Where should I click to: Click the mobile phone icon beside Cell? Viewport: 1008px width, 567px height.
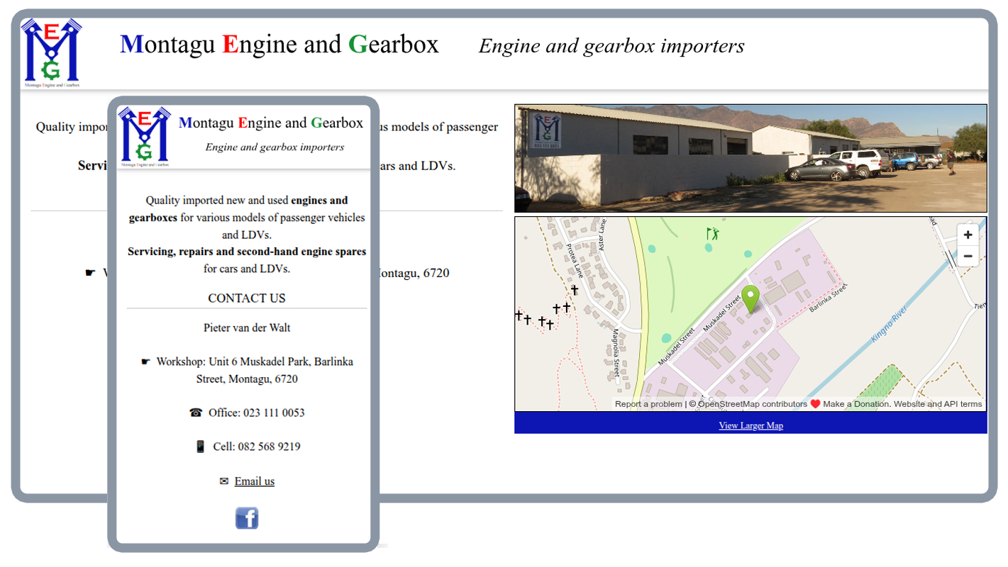200,447
